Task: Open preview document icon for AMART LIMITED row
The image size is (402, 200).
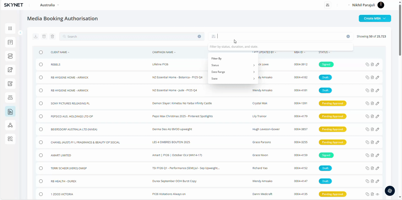Action: point(372,155)
